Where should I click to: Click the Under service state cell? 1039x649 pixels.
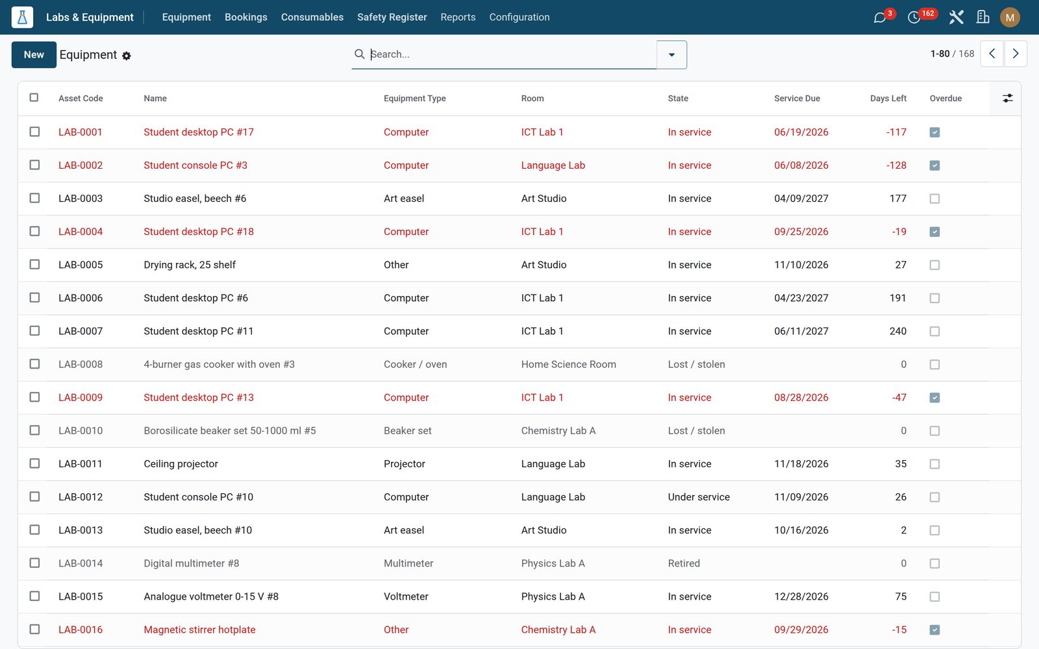pyautogui.click(x=699, y=497)
